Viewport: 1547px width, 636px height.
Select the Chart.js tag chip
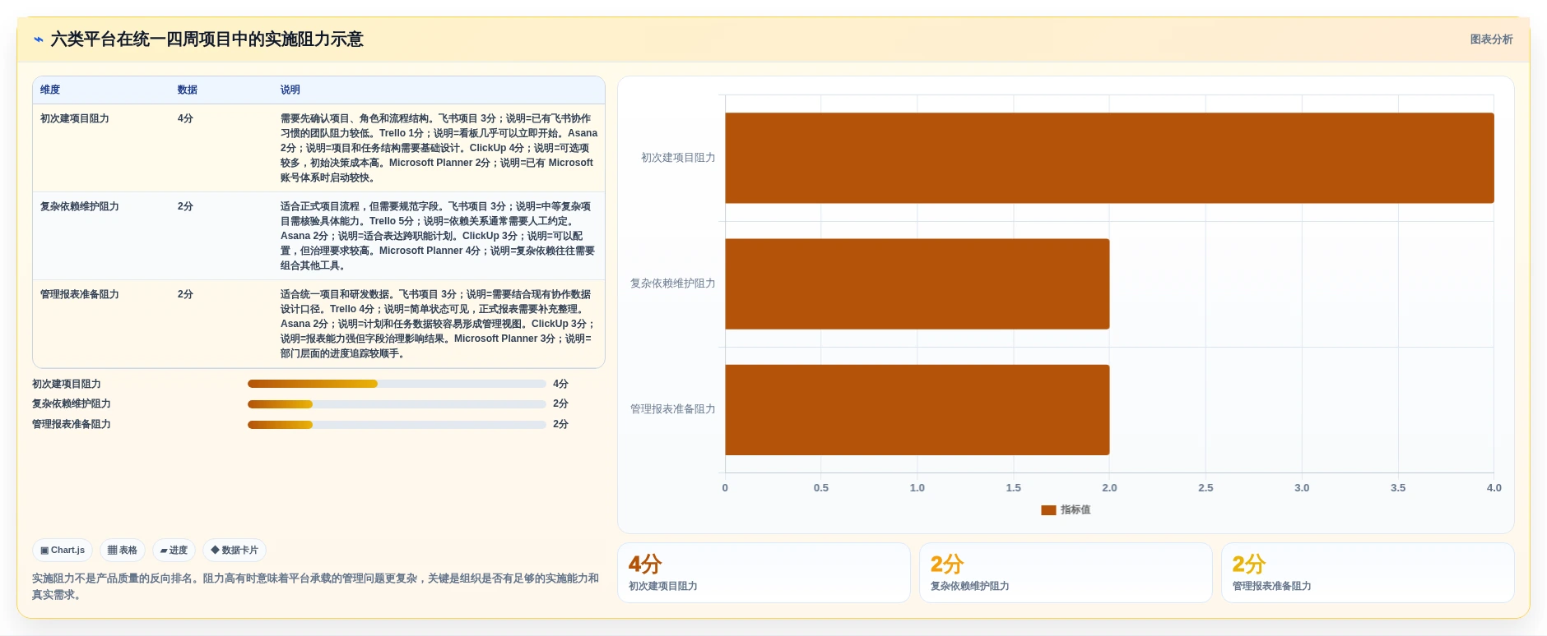coord(63,551)
